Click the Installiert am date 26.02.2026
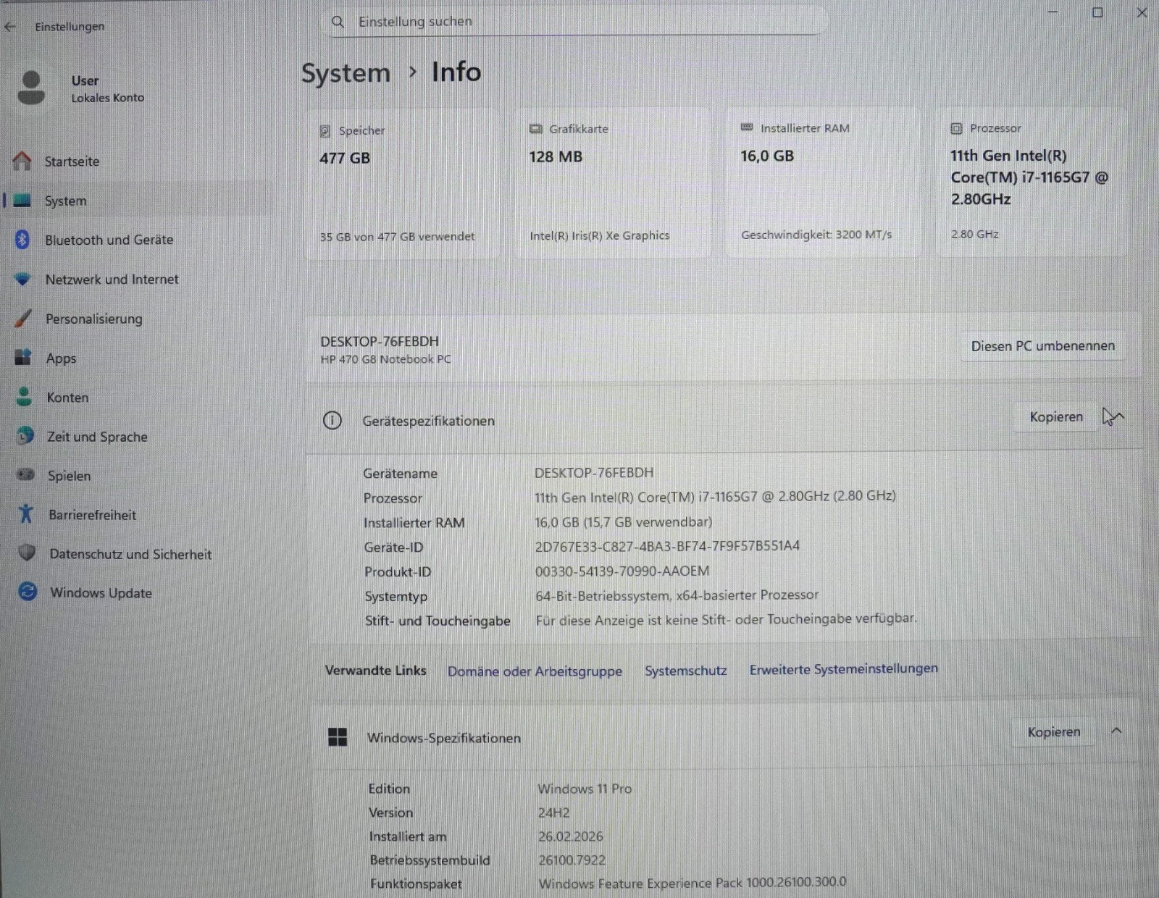The image size is (1159, 898). pos(570,836)
